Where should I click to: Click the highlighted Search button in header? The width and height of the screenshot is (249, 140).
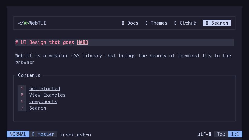[x=217, y=23]
